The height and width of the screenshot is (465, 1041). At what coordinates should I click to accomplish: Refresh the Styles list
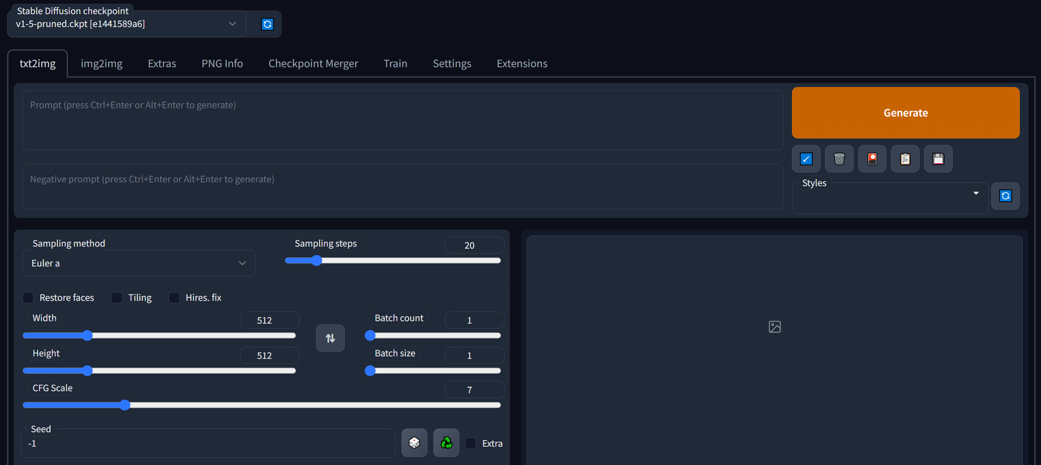coord(1005,196)
